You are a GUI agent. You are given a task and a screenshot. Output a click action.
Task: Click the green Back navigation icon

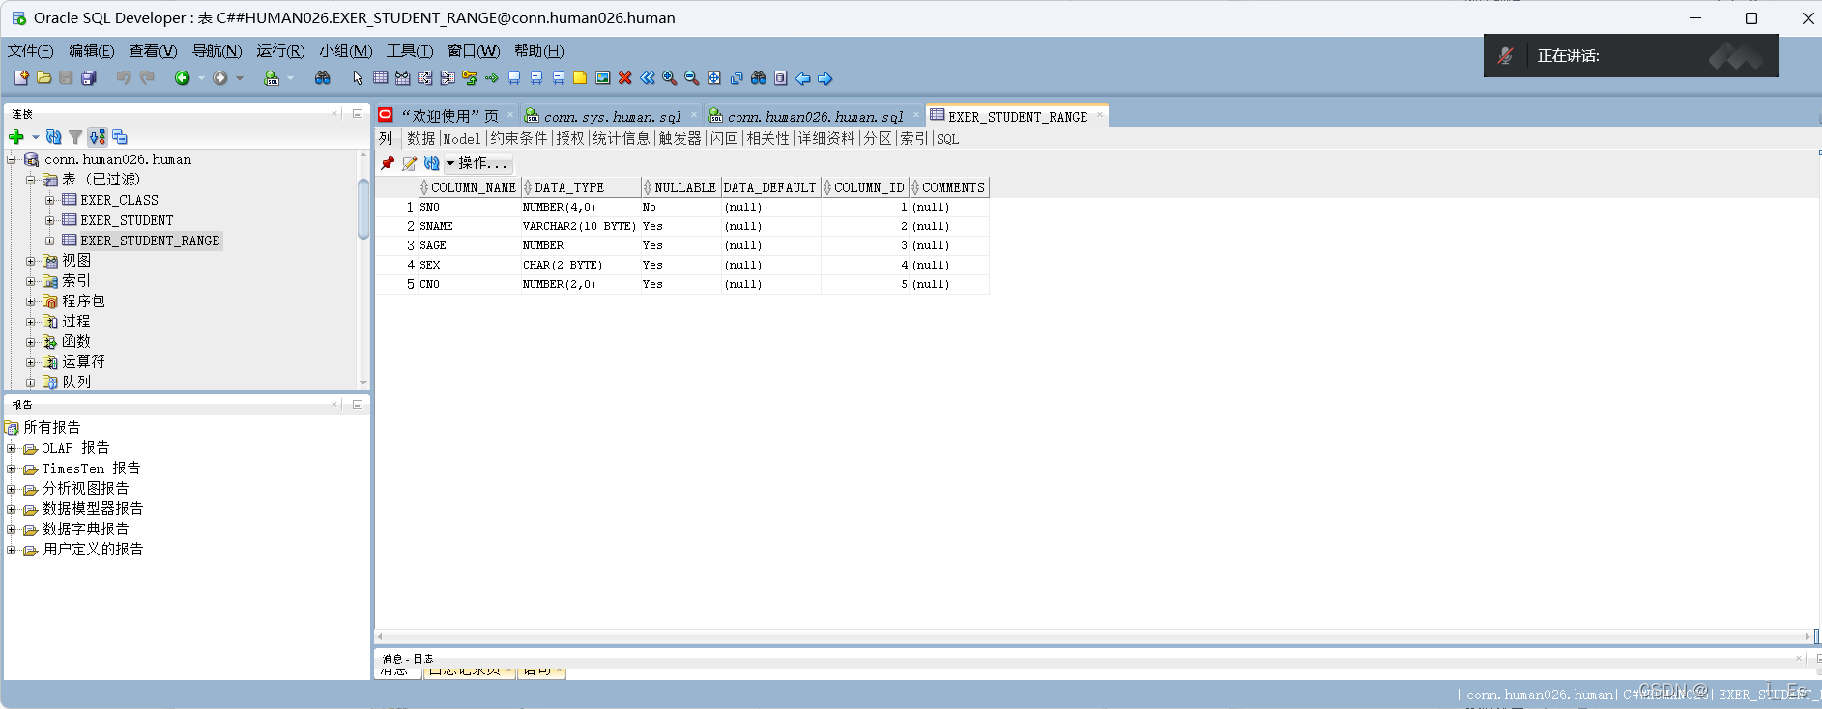(182, 78)
